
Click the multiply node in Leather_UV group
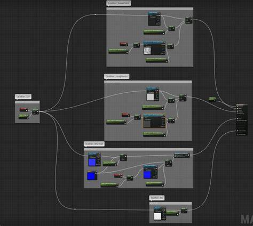[35, 111]
